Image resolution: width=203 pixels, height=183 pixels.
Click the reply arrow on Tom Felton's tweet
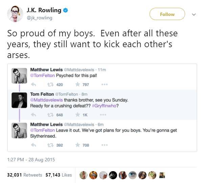[33, 115]
